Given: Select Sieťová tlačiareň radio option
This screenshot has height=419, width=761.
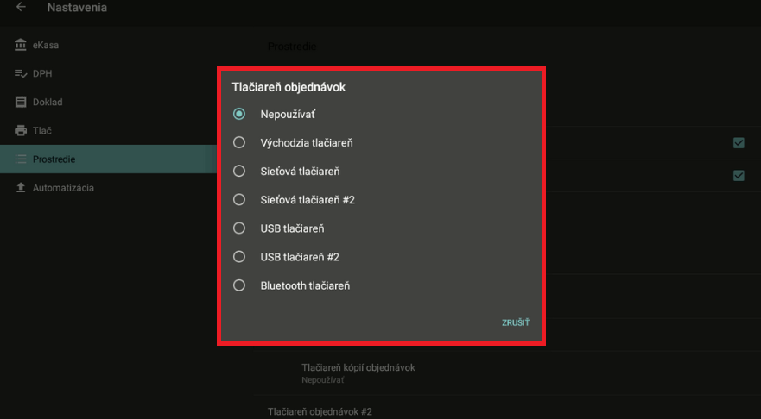Looking at the screenshot, I should 239,171.
